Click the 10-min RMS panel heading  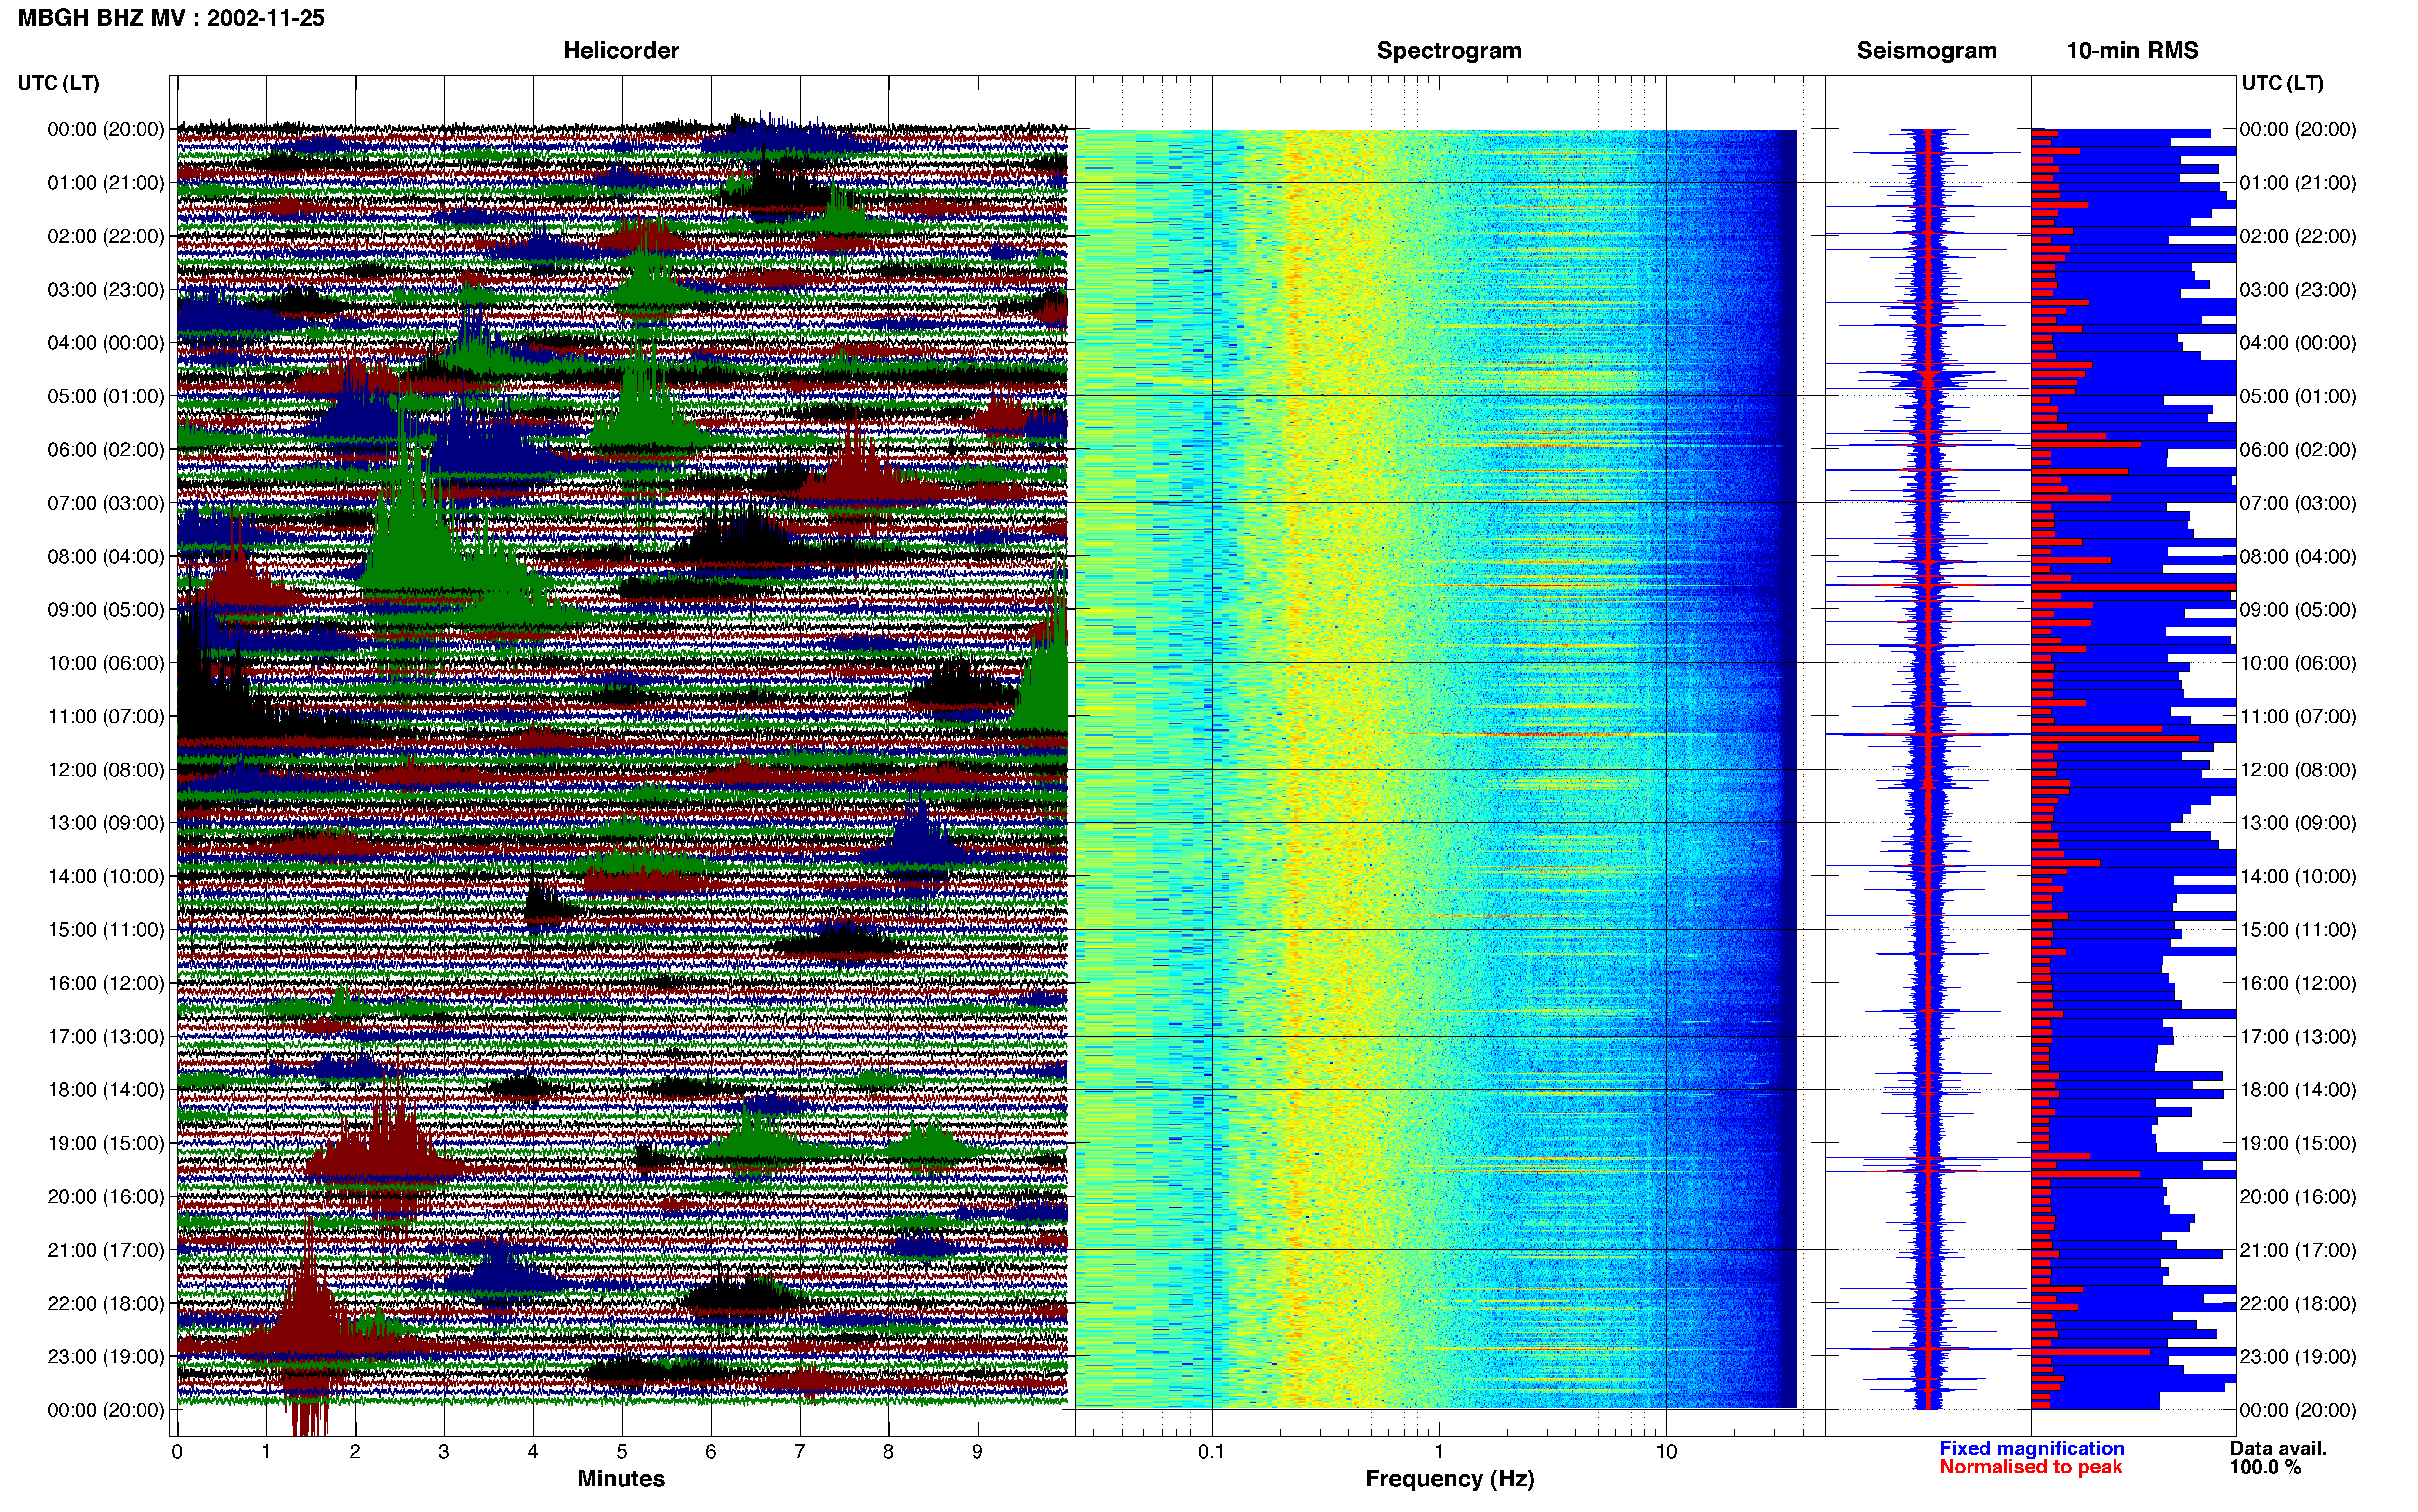[x=2132, y=50]
